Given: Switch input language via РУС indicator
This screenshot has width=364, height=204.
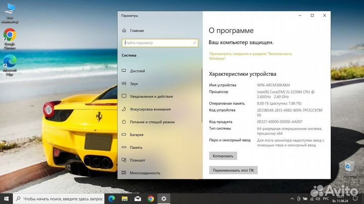Looking at the screenshot, I should (326, 198).
